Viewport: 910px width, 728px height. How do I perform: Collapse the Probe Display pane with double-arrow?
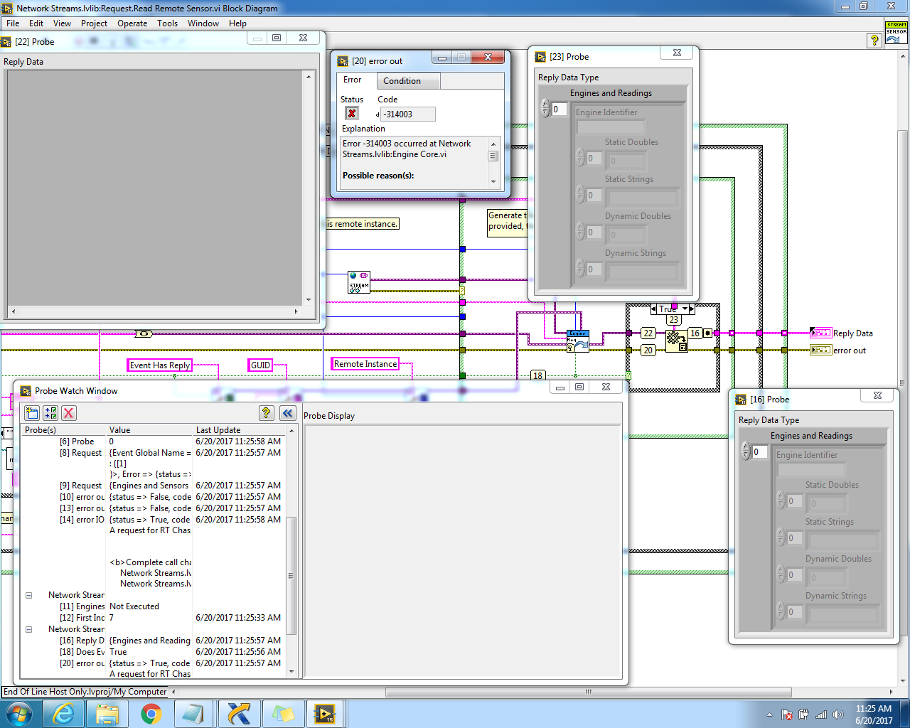pos(287,413)
